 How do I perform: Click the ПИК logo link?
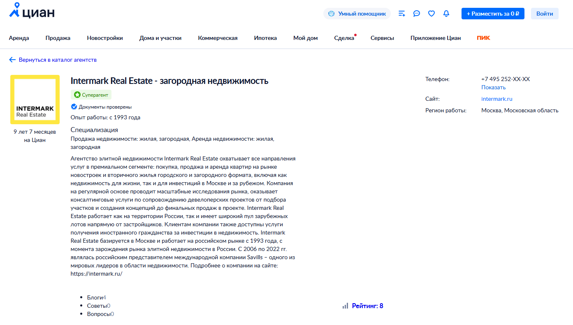click(x=483, y=38)
